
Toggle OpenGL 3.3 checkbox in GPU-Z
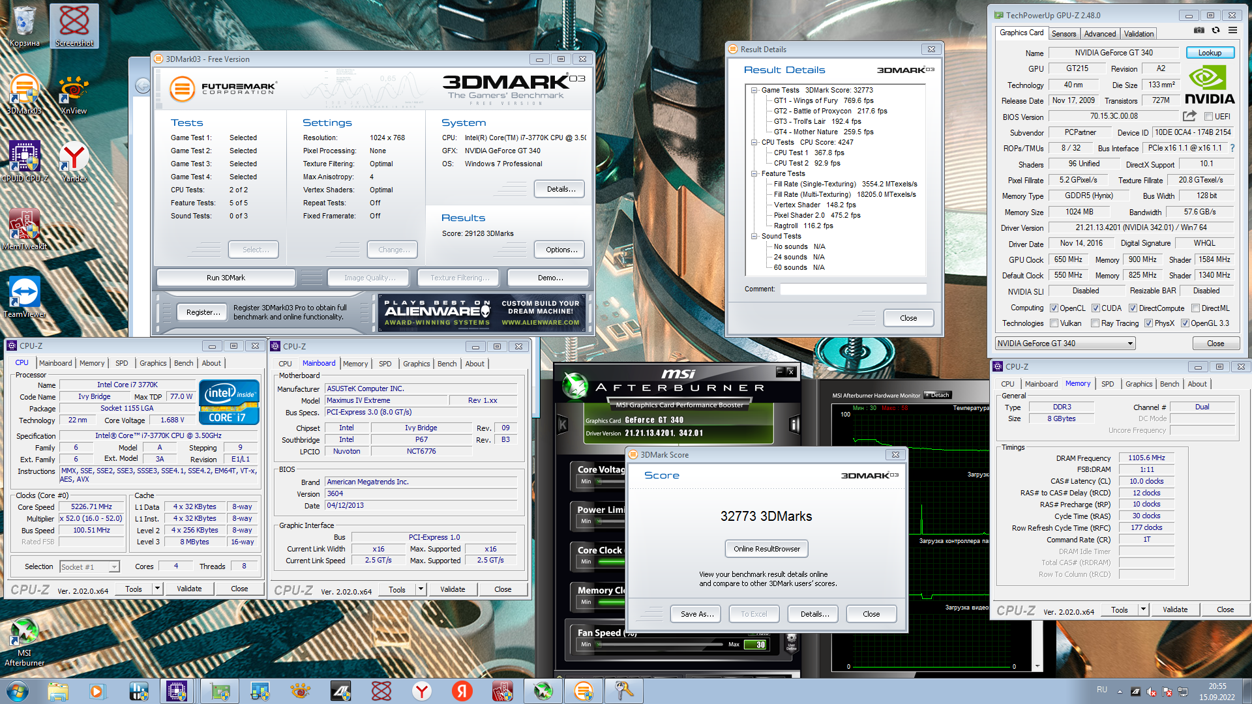point(1185,323)
